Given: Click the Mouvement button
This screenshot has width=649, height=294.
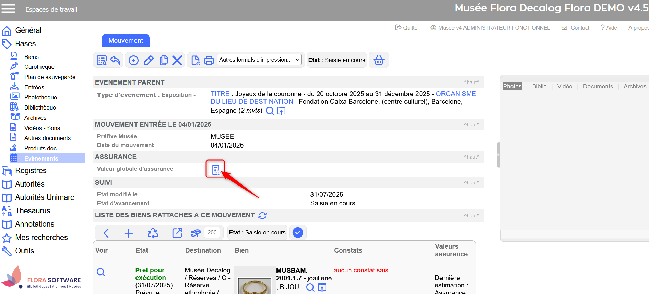Looking at the screenshot, I should (126, 41).
